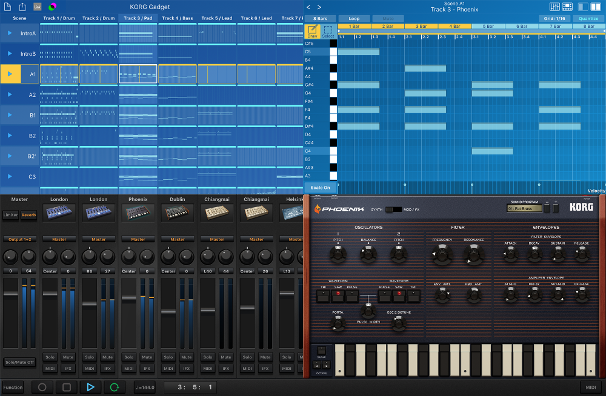Click the Solo/Mute Off button
Image resolution: width=606 pixels, height=396 pixels.
(20, 362)
